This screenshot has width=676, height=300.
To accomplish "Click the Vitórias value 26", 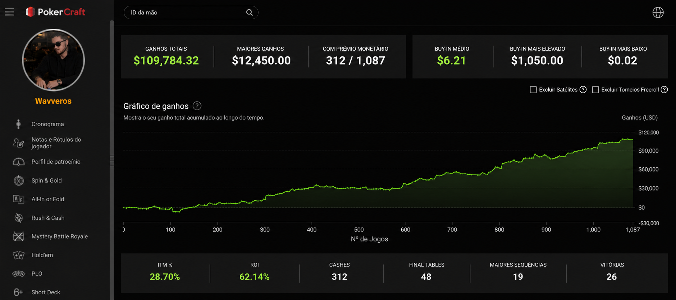I will 612,277.
